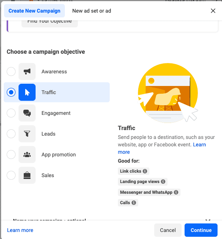
Task: Select the App promotion radio button
Action: (11, 155)
